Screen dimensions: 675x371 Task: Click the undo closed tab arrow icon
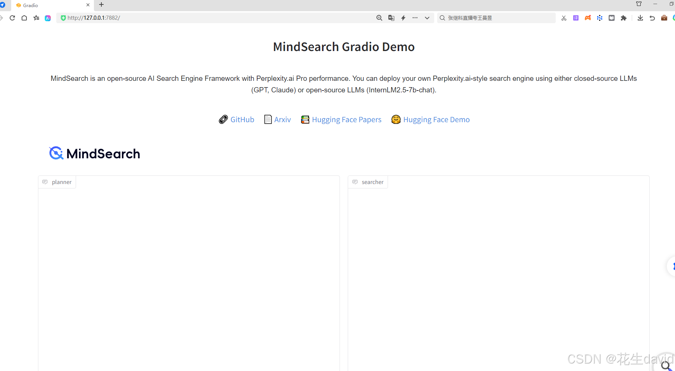652,18
